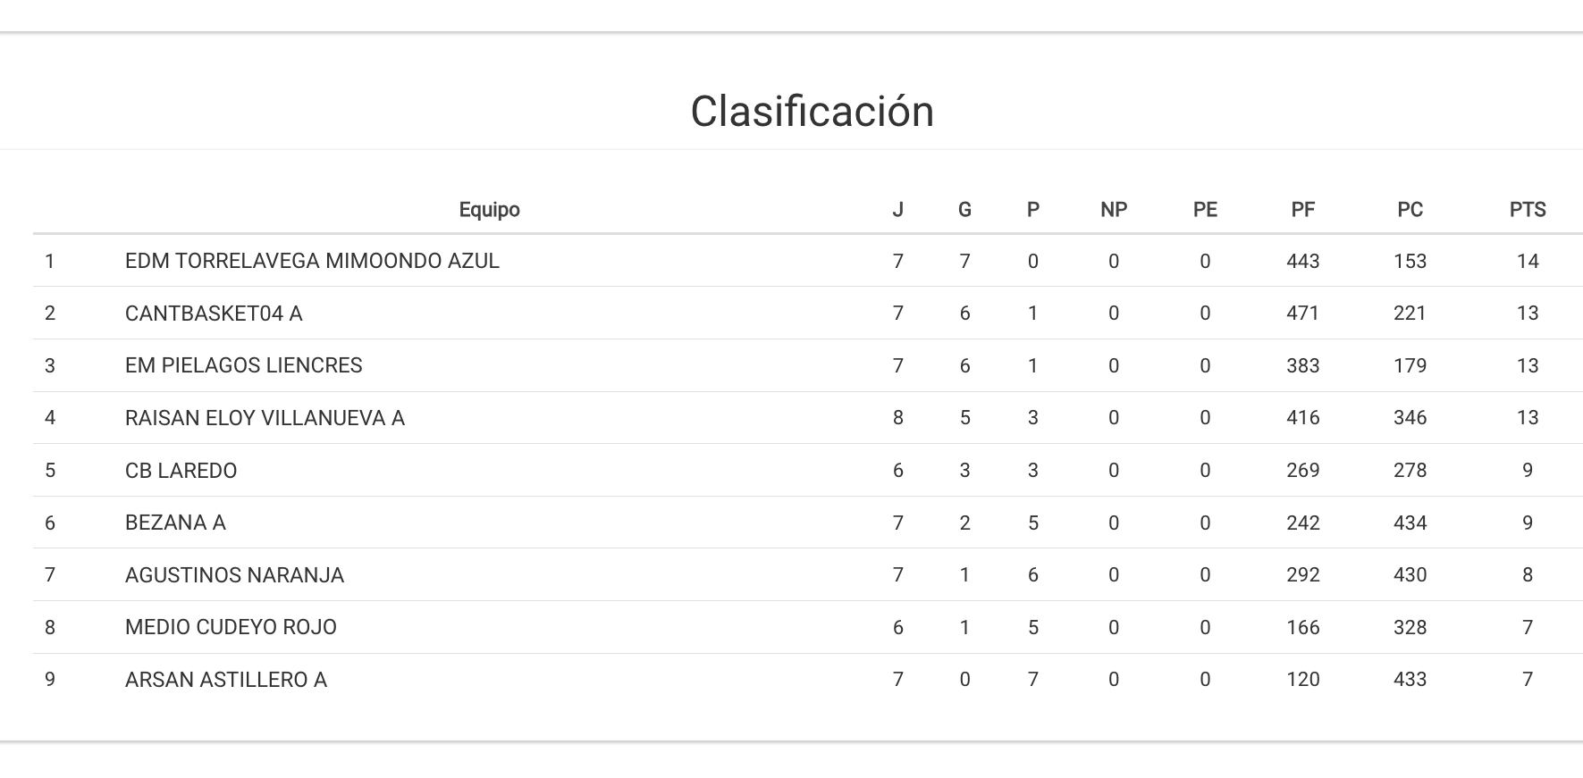This screenshot has width=1583, height=778.
Task: Click ARSAN ASTILLERO A team name
Action: pyautogui.click(x=226, y=680)
